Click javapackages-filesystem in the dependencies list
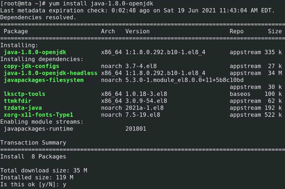The image size is (285, 189). [x=44, y=80]
